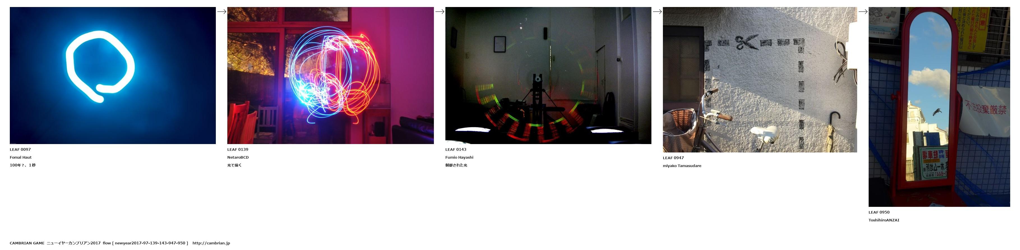Screen dimensions: 1020x250
Task: Click the http://cambrian.jp URL in footer
Action: [x=211, y=243]
